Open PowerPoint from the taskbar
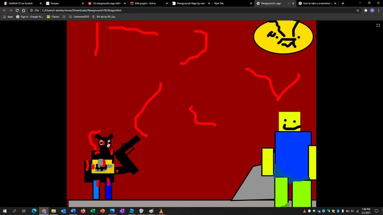Screen dimensions: 383x215 pyautogui.click(x=102, y=211)
